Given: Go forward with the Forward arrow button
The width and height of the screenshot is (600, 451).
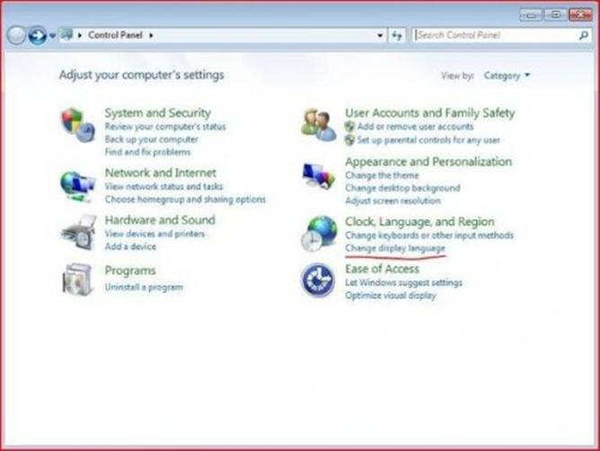Looking at the screenshot, I should (x=38, y=36).
